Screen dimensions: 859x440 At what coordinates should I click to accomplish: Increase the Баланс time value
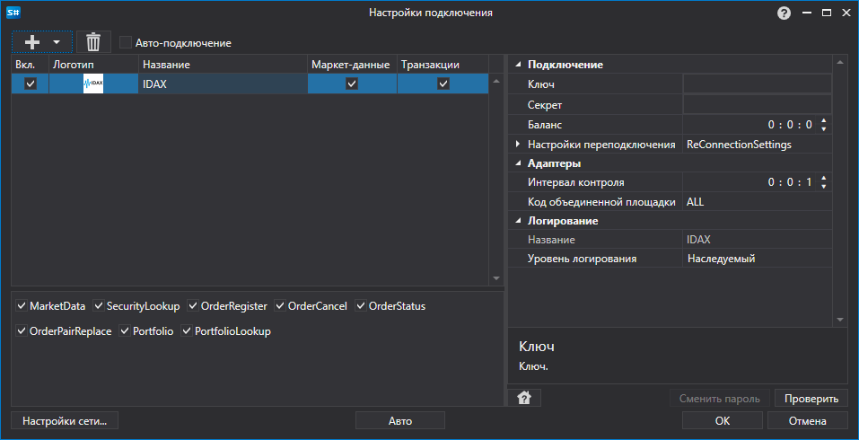point(823,120)
